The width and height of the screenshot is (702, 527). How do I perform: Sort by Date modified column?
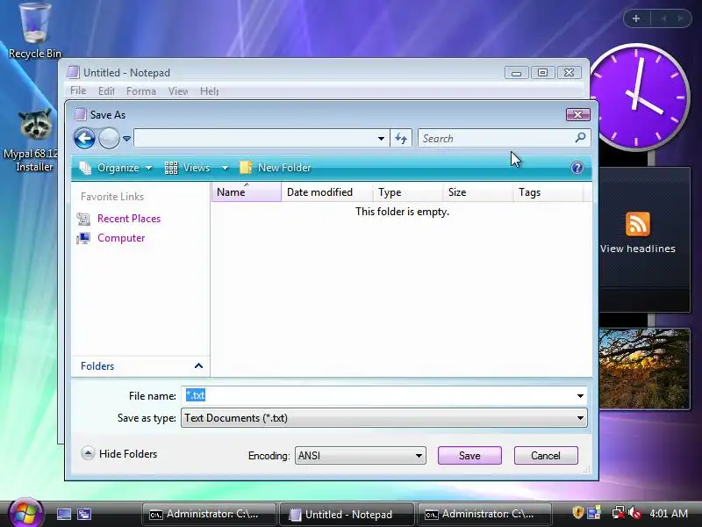tap(326, 191)
